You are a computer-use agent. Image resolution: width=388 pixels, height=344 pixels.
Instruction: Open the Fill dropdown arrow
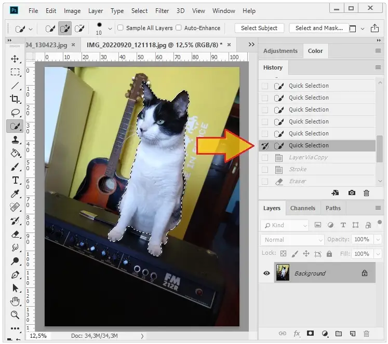(x=378, y=254)
